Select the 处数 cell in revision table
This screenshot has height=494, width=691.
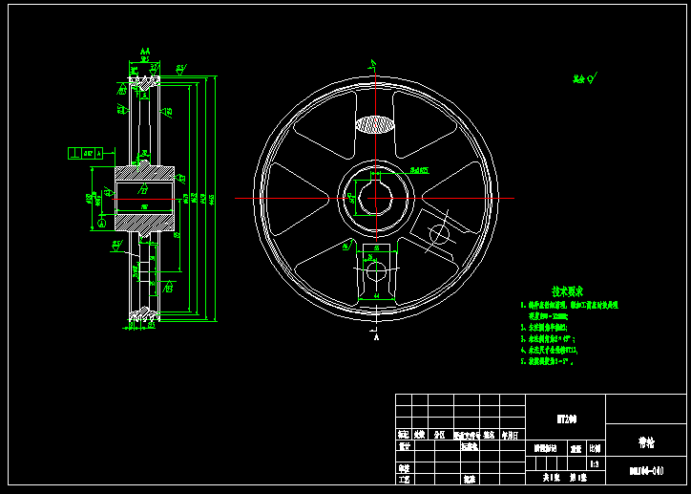tap(419, 436)
